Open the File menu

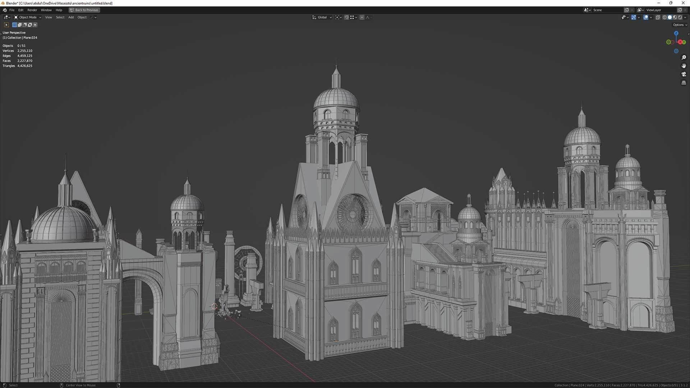12,10
